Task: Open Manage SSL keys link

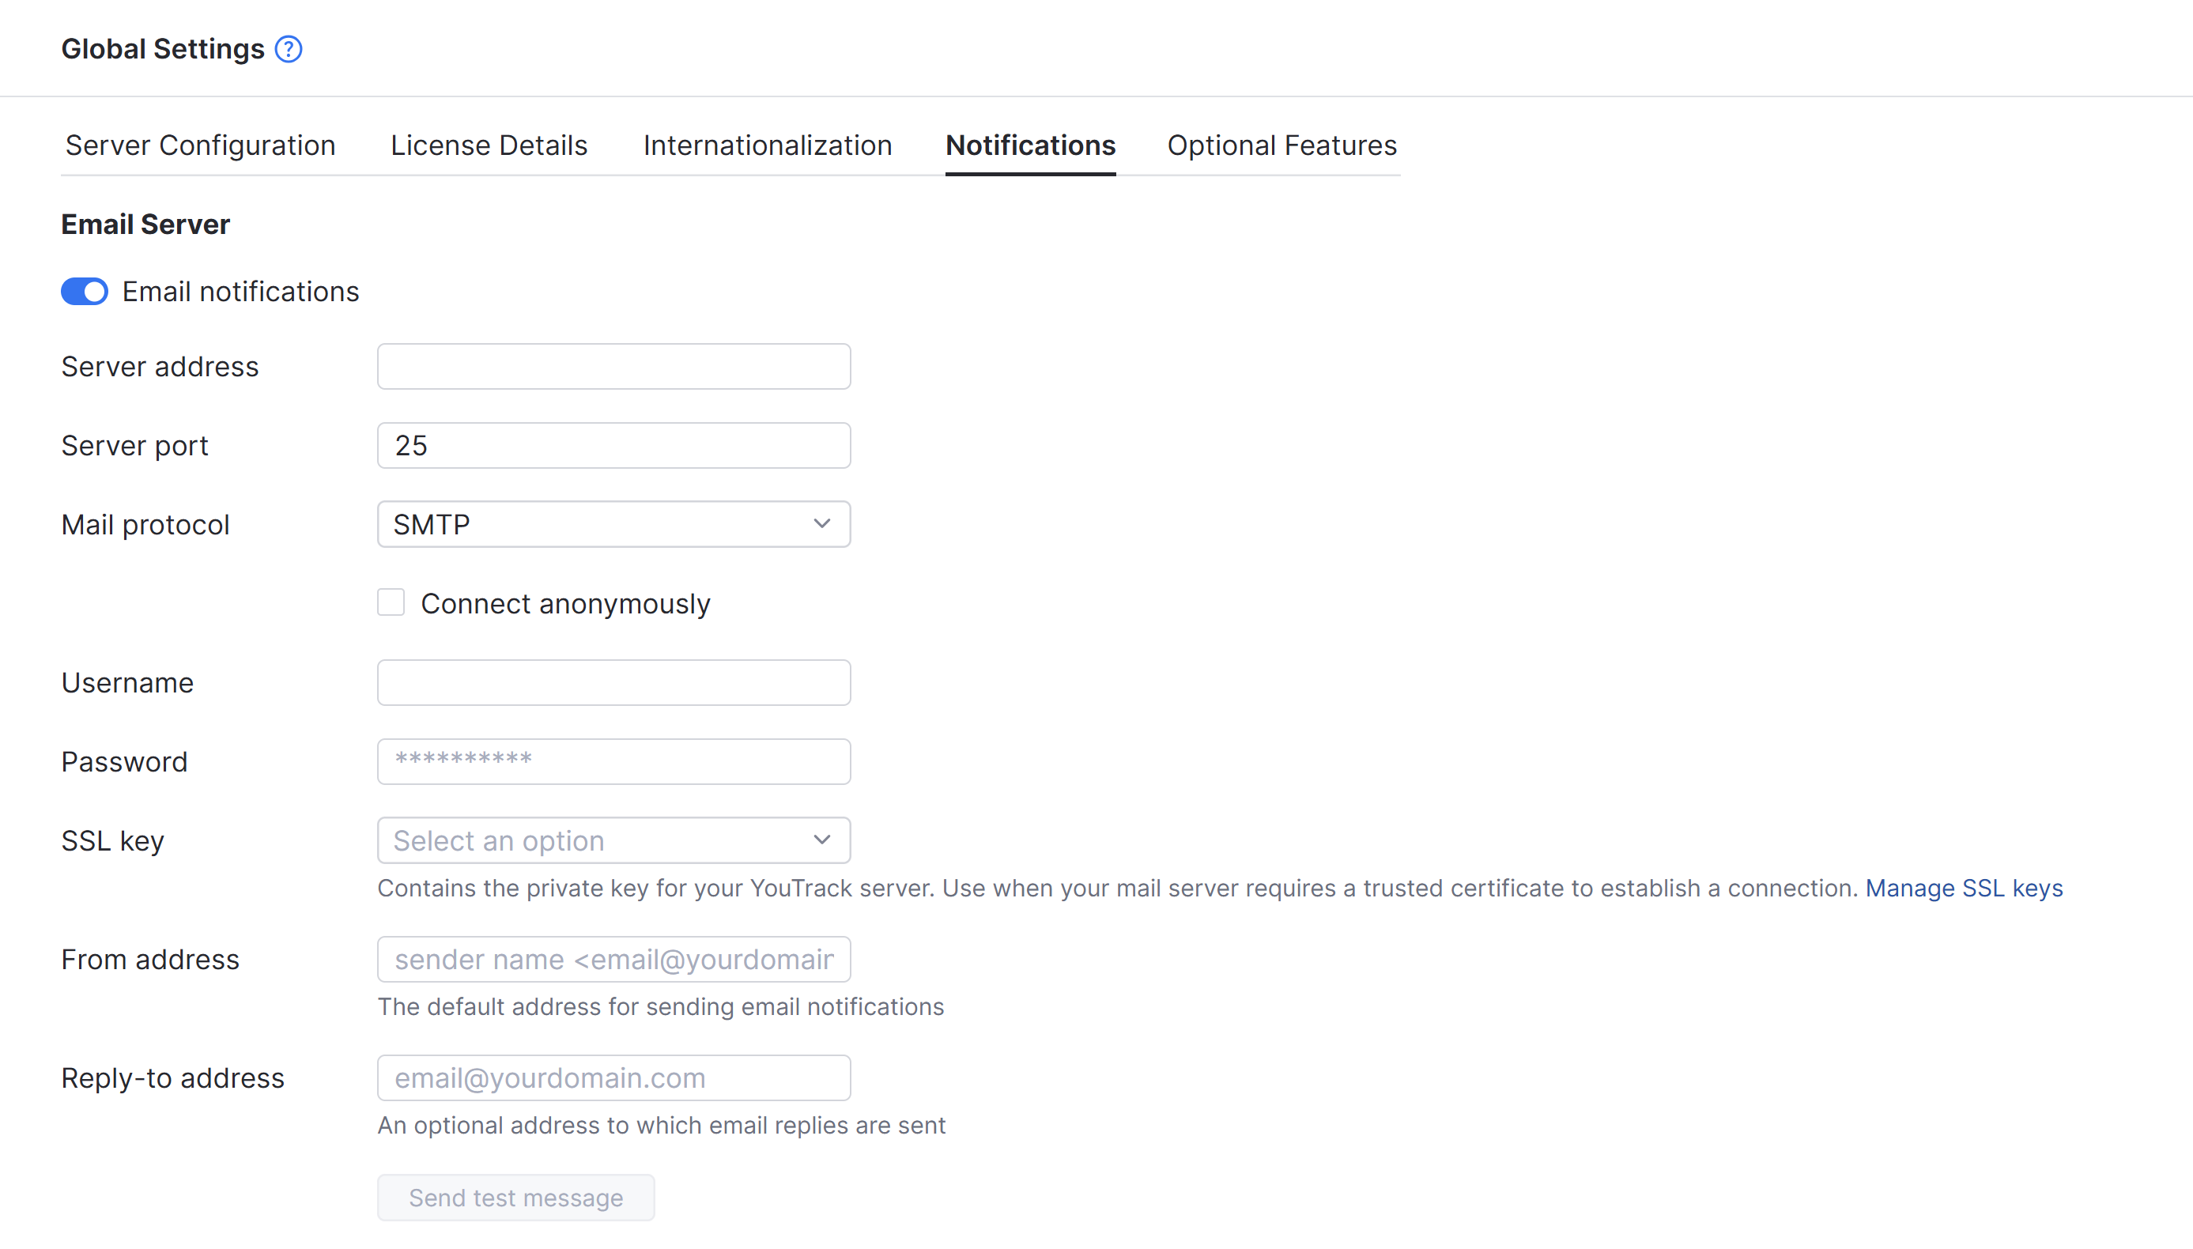Action: (1964, 888)
